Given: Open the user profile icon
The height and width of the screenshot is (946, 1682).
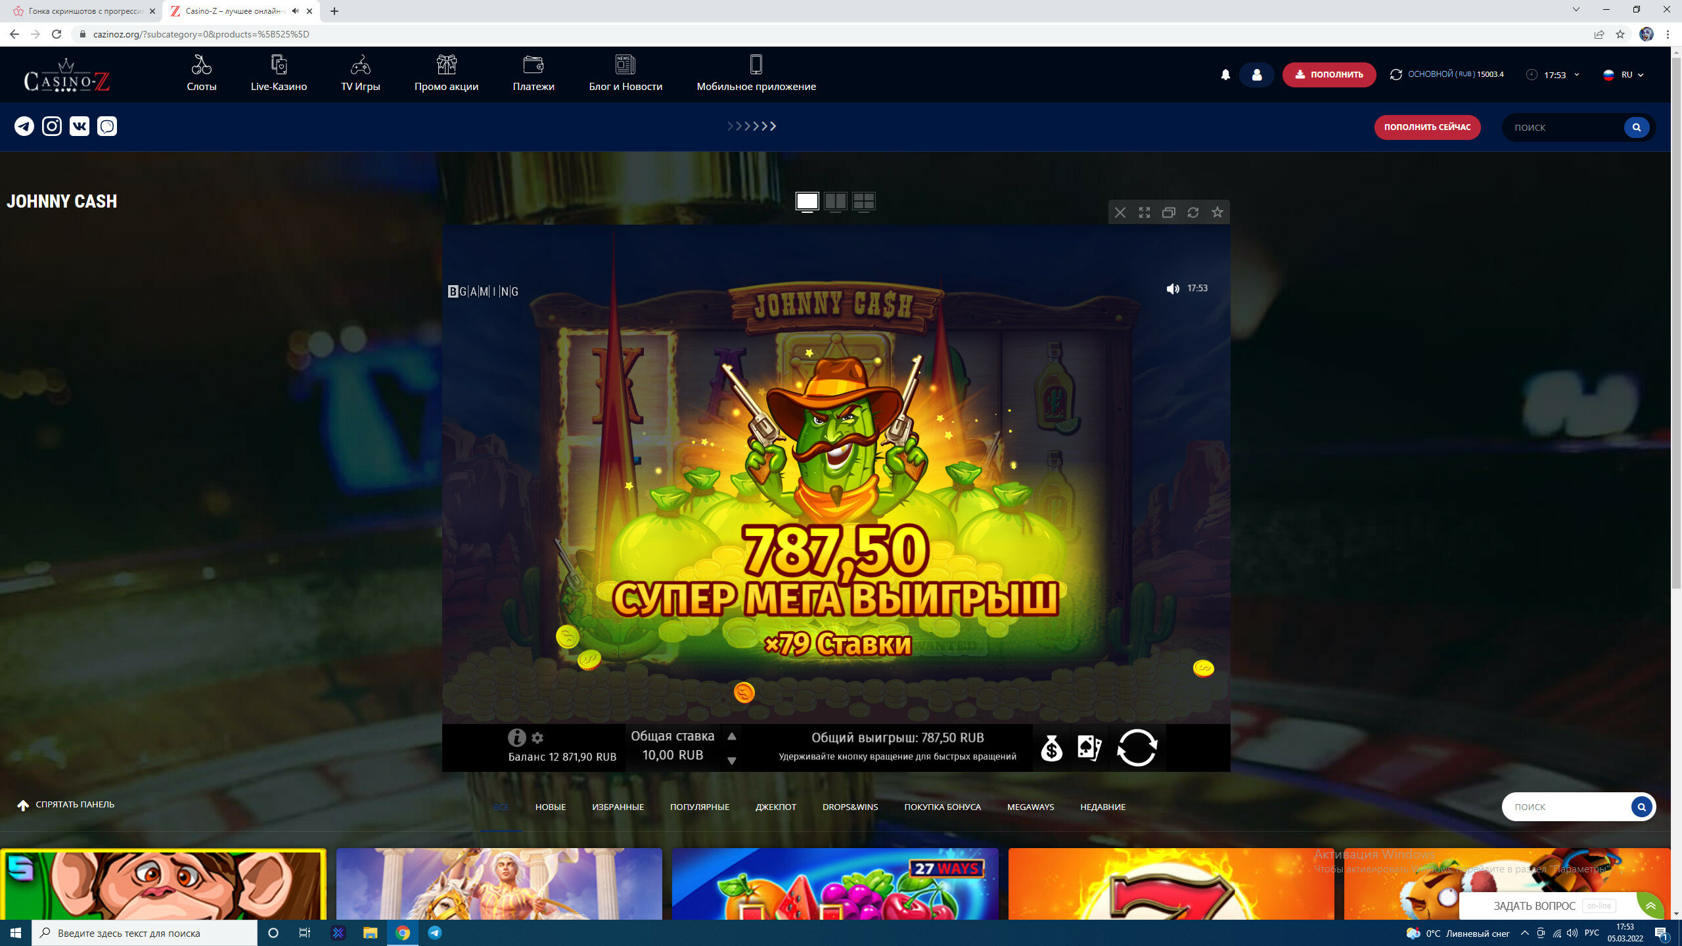Looking at the screenshot, I should [x=1256, y=75].
